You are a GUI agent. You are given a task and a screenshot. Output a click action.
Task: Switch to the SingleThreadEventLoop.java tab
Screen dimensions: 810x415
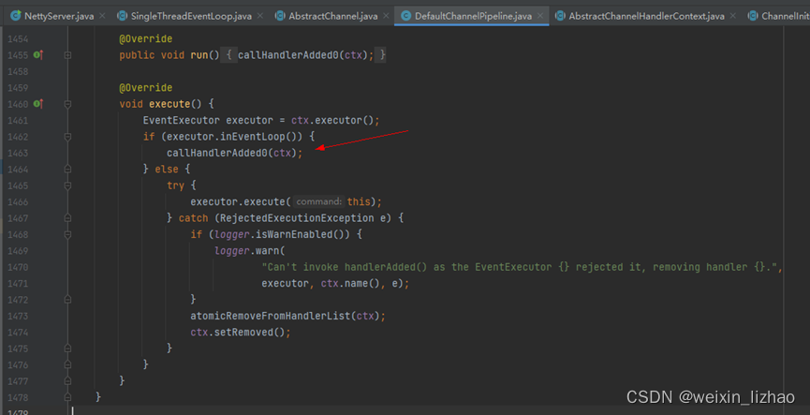click(191, 16)
